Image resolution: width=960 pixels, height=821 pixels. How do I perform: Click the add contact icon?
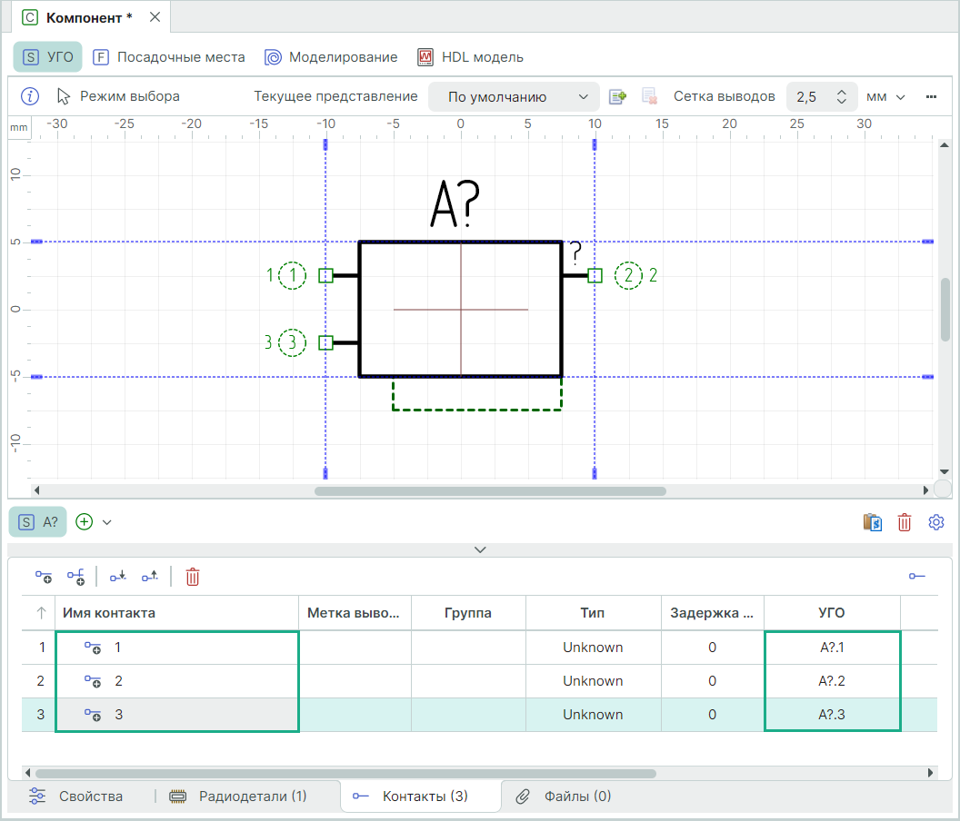(44, 576)
